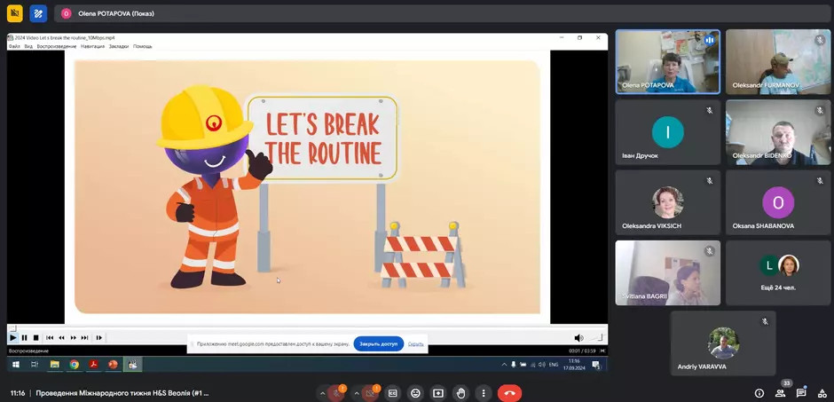834x402 pixels.
Task: Adjust the player volume slider
Action: coord(595,337)
